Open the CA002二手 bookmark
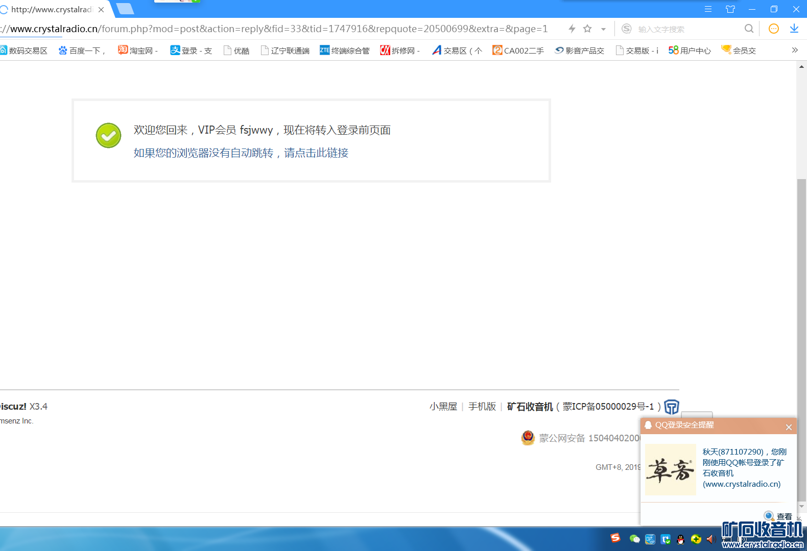 [x=518, y=51]
